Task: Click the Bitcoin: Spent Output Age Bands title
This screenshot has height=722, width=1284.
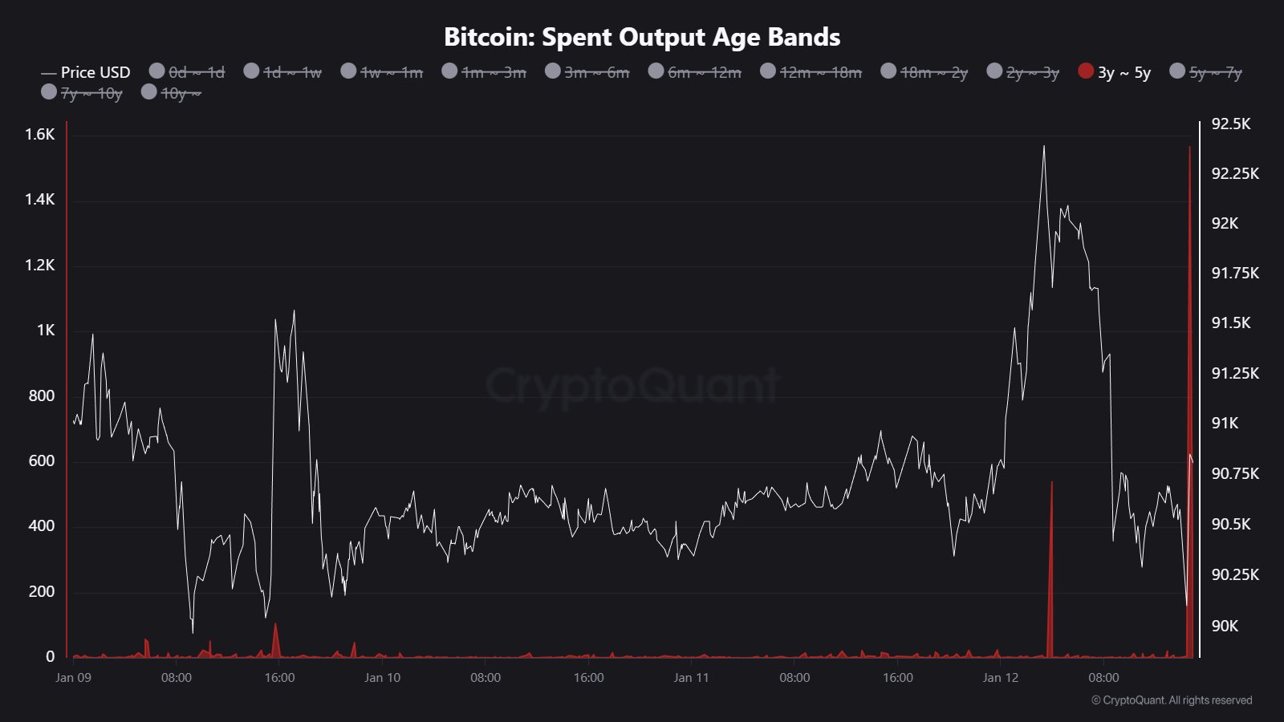Action: point(642,37)
